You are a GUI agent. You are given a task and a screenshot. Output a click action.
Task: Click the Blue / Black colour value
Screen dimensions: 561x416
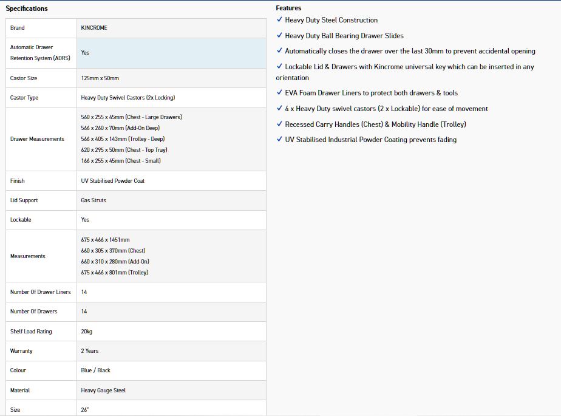point(95,370)
